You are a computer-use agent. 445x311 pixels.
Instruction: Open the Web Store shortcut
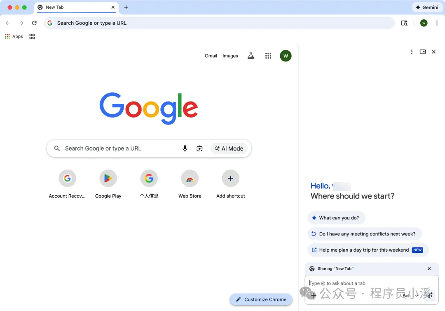(190, 184)
